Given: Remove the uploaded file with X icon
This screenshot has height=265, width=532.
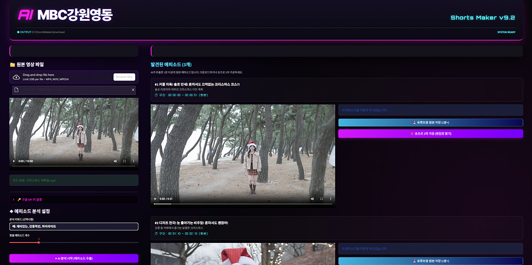Looking at the screenshot, I should pyautogui.click(x=133, y=90).
